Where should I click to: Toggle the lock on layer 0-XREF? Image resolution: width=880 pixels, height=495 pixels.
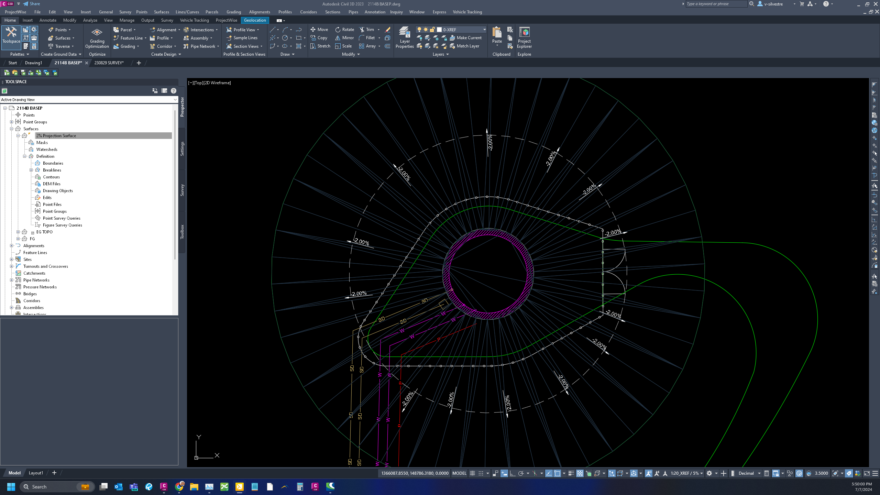pyautogui.click(x=432, y=29)
